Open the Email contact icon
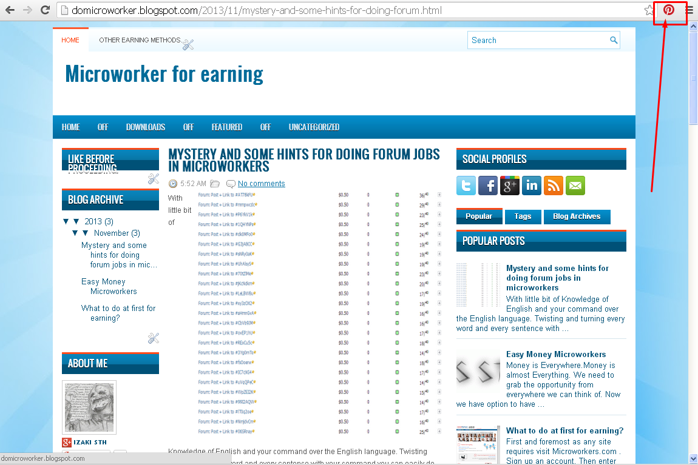The image size is (698, 465). tap(575, 186)
